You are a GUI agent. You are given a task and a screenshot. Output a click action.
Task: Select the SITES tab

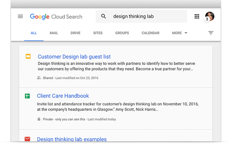(x=98, y=33)
